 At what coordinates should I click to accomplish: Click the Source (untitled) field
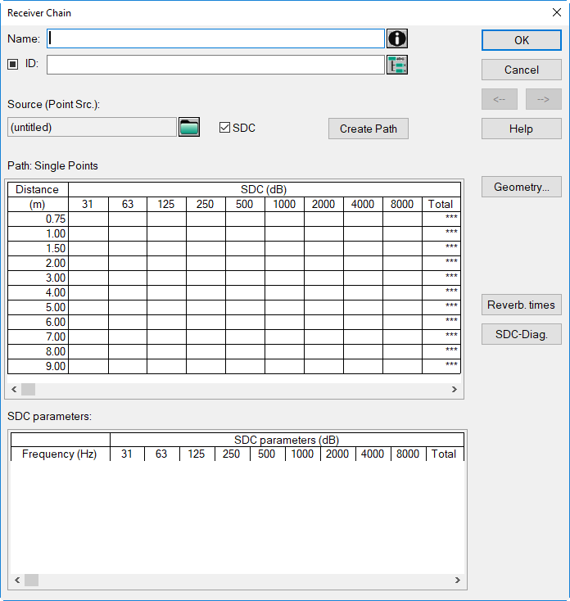click(92, 127)
